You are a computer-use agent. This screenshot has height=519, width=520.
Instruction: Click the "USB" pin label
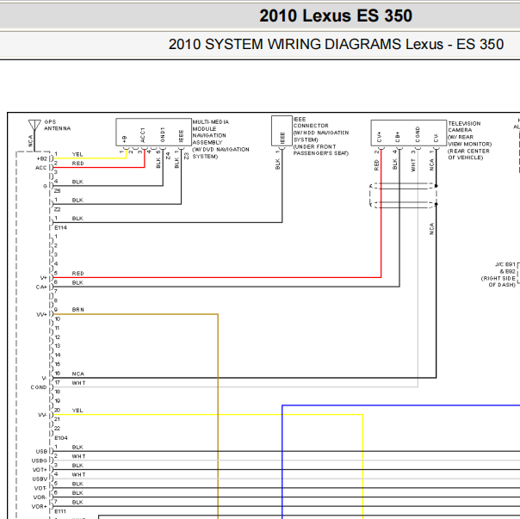point(41,452)
